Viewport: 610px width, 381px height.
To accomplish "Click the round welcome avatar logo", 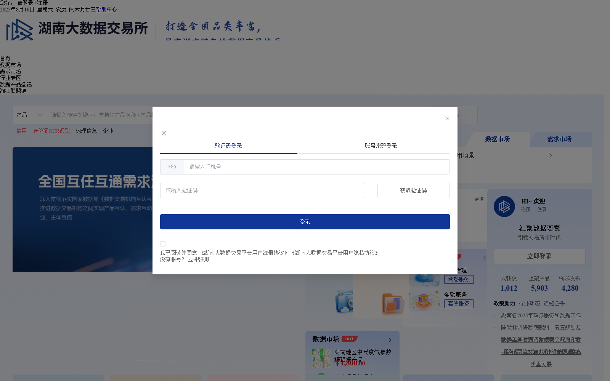I will tap(504, 207).
